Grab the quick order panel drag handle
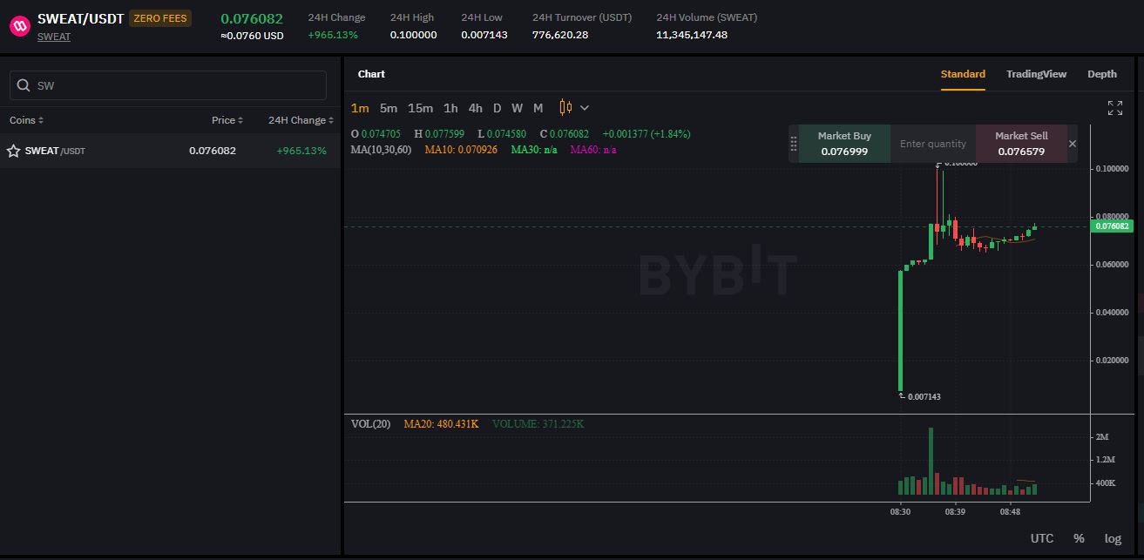The width and height of the screenshot is (1144, 560). pyautogui.click(x=794, y=144)
